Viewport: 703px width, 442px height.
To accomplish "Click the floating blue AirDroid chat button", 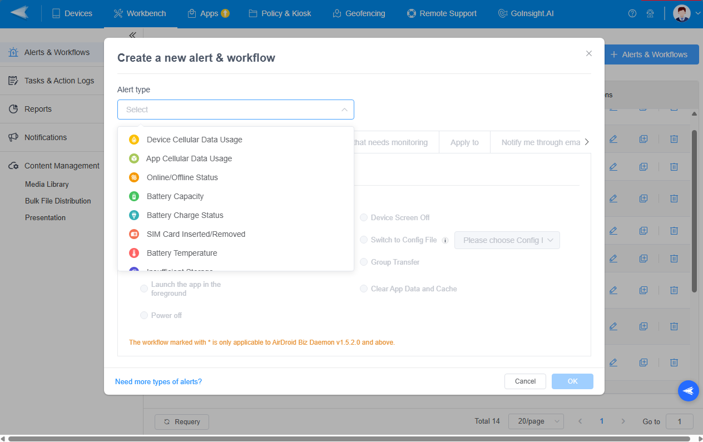I will coord(689,391).
